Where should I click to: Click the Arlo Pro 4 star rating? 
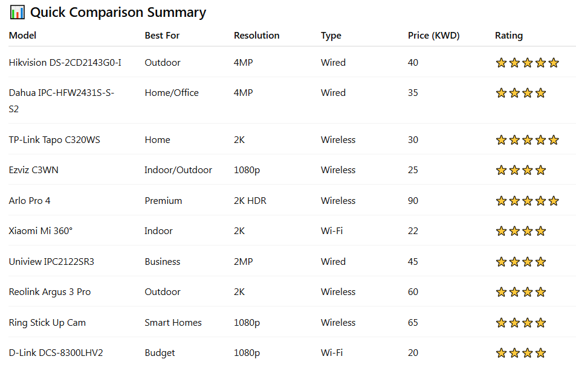tap(527, 201)
